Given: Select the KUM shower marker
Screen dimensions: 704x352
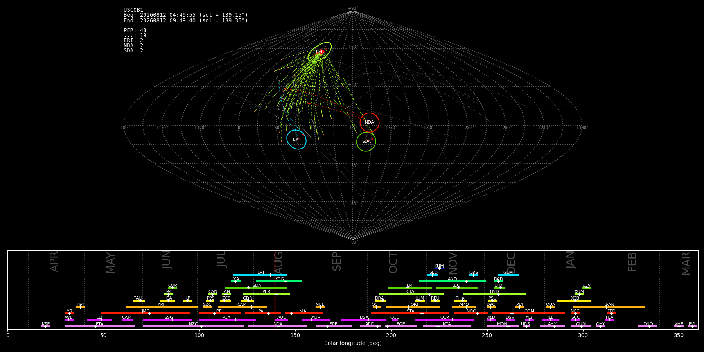Looking at the screenshot, I should [439, 268].
